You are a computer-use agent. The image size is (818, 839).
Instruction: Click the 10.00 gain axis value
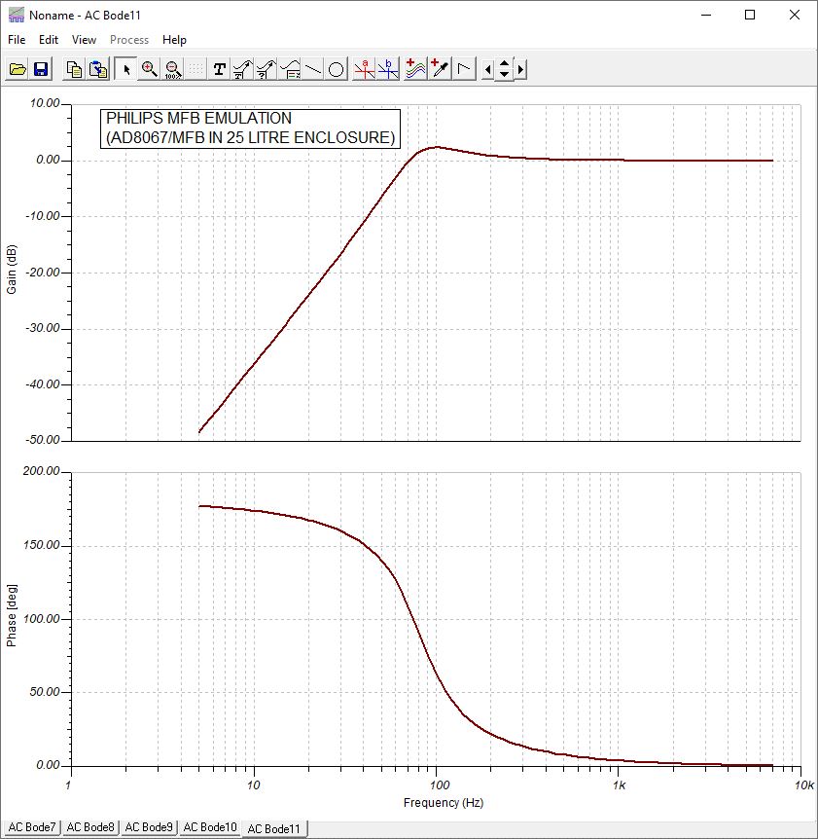[45, 103]
